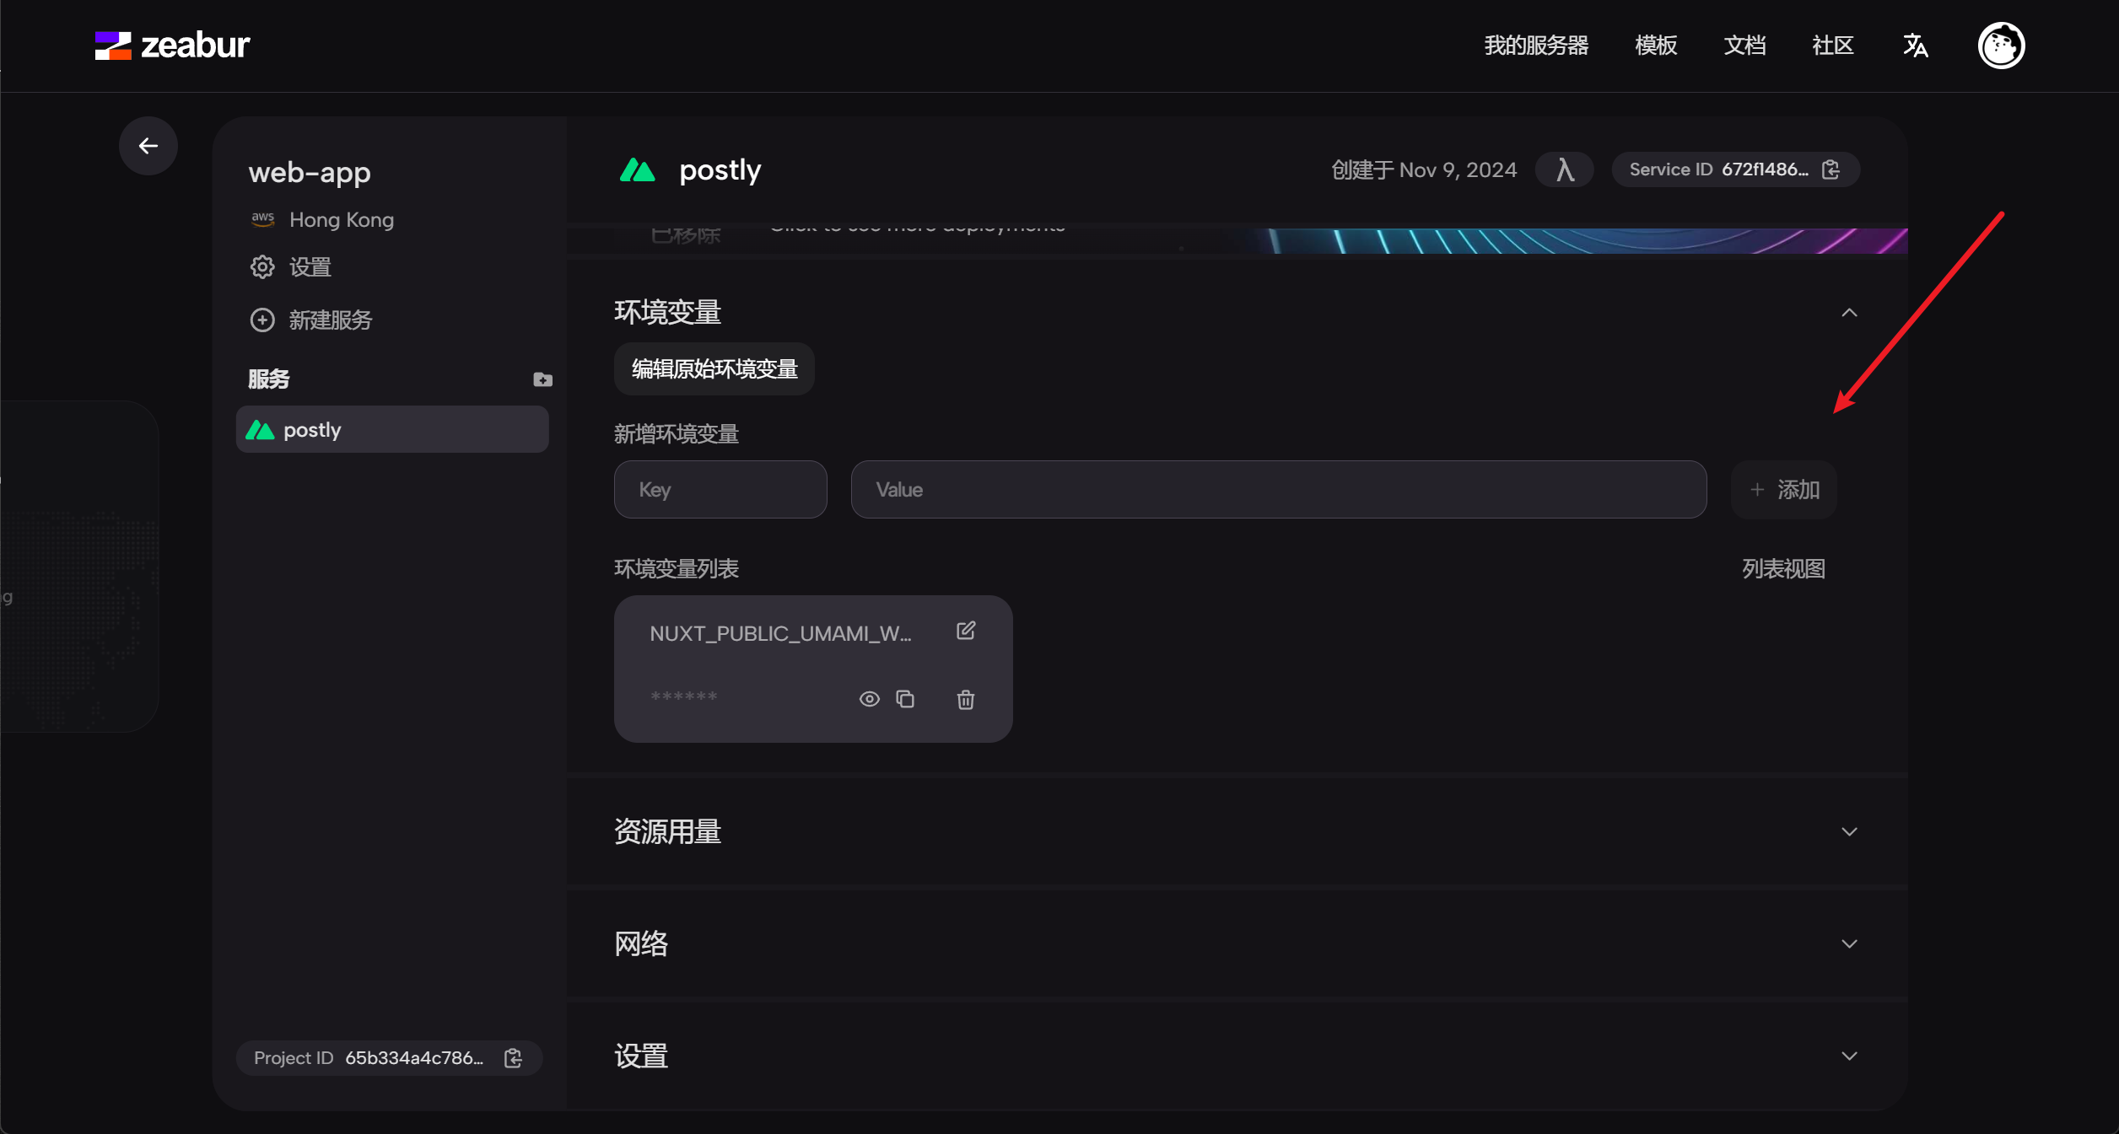
Task: Open the user avatar menu
Action: pos(2002,45)
